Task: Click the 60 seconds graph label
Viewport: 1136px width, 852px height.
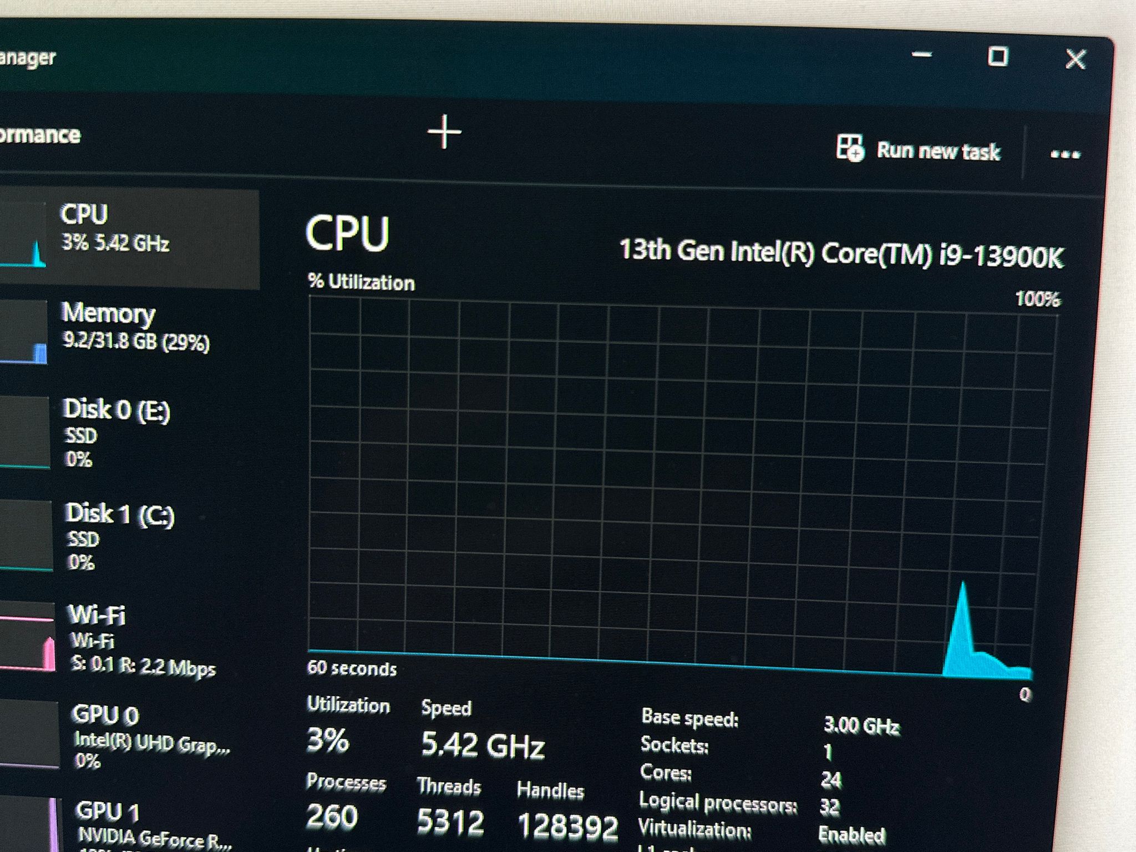Action: tap(352, 668)
